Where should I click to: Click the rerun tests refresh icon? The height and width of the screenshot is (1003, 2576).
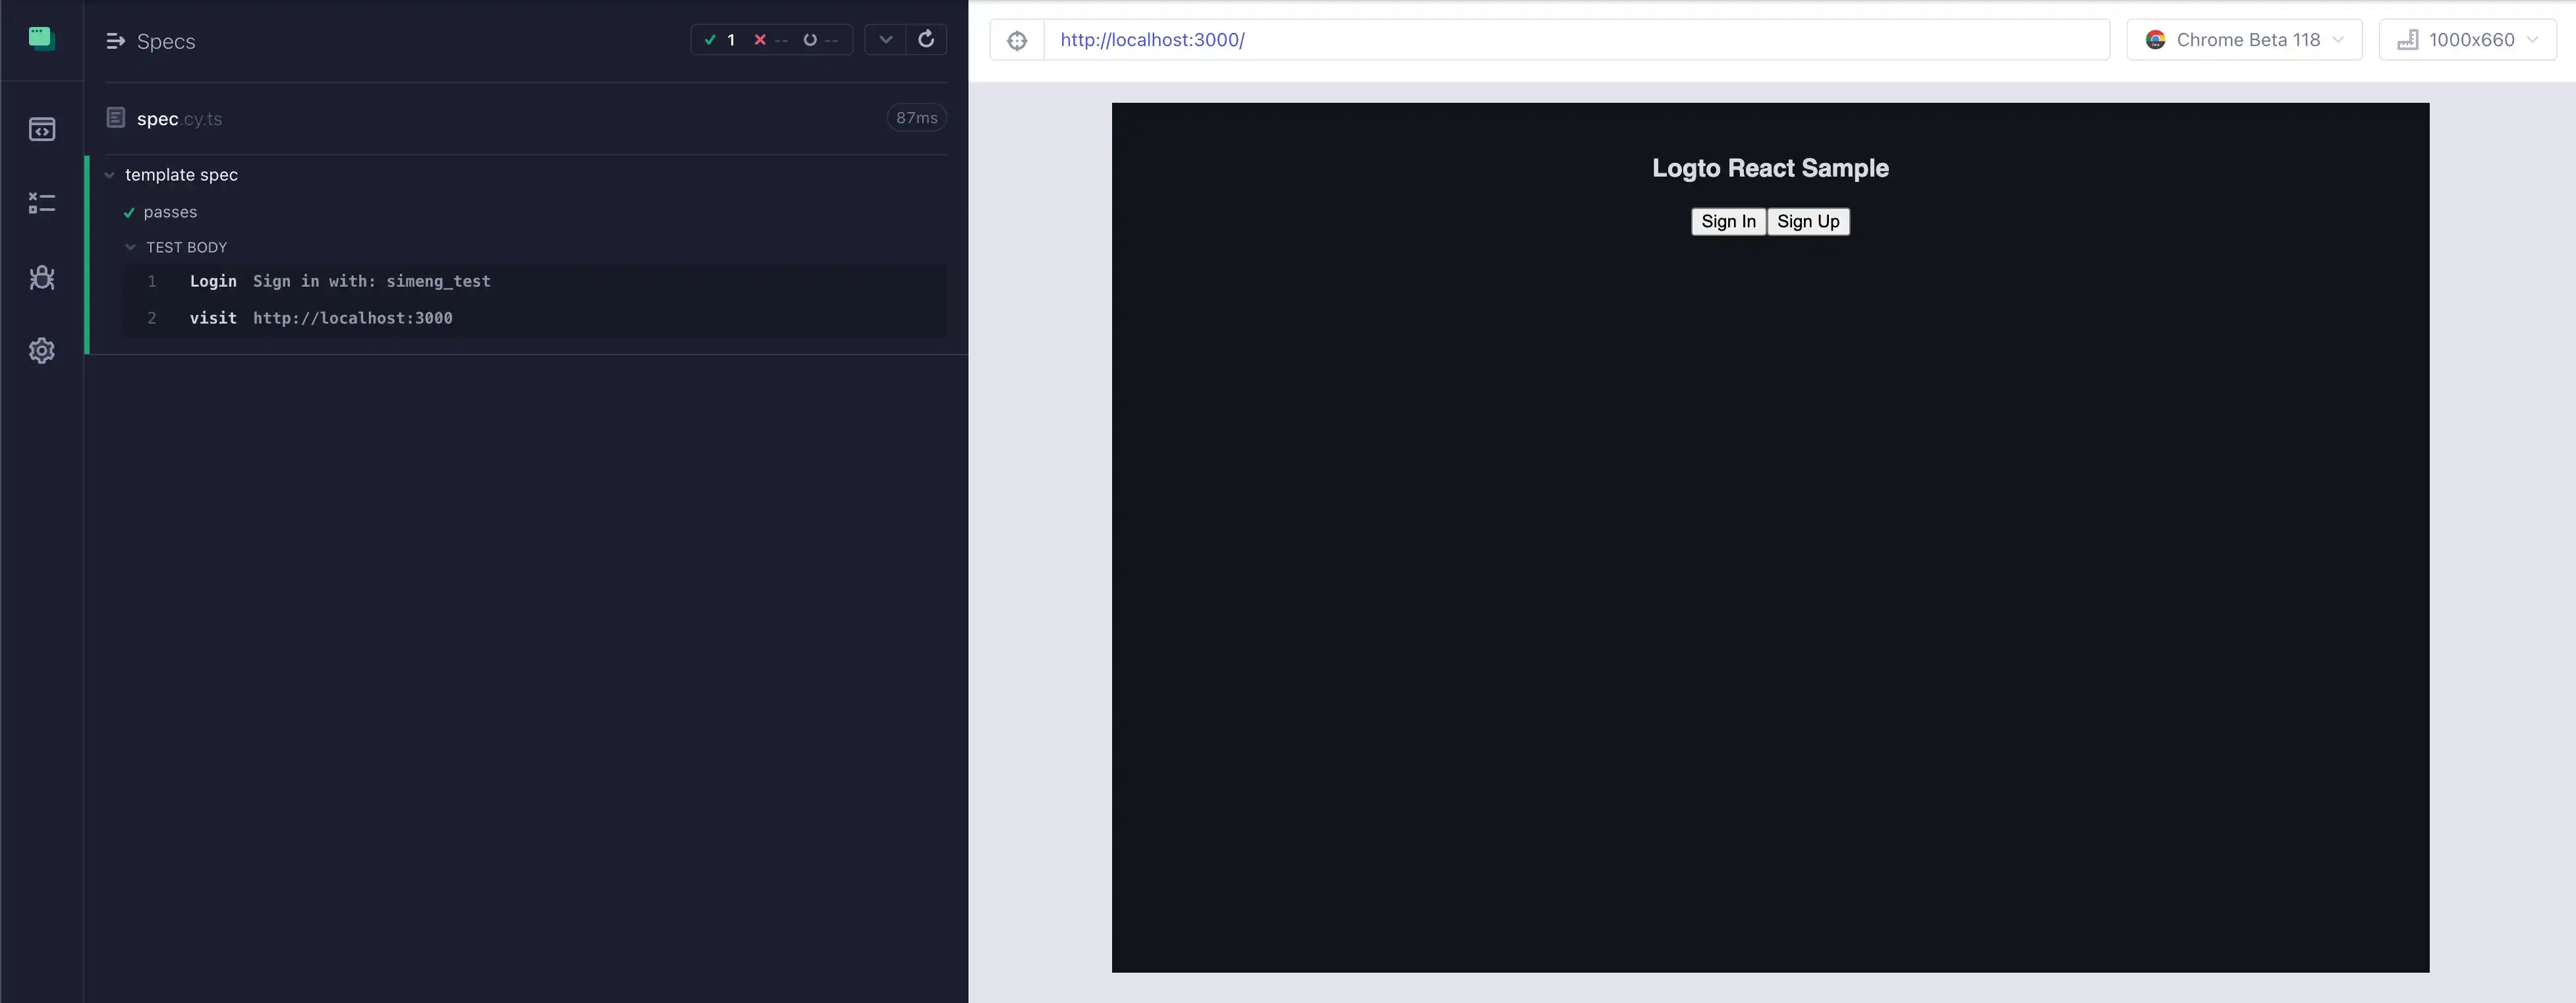point(926,39)
